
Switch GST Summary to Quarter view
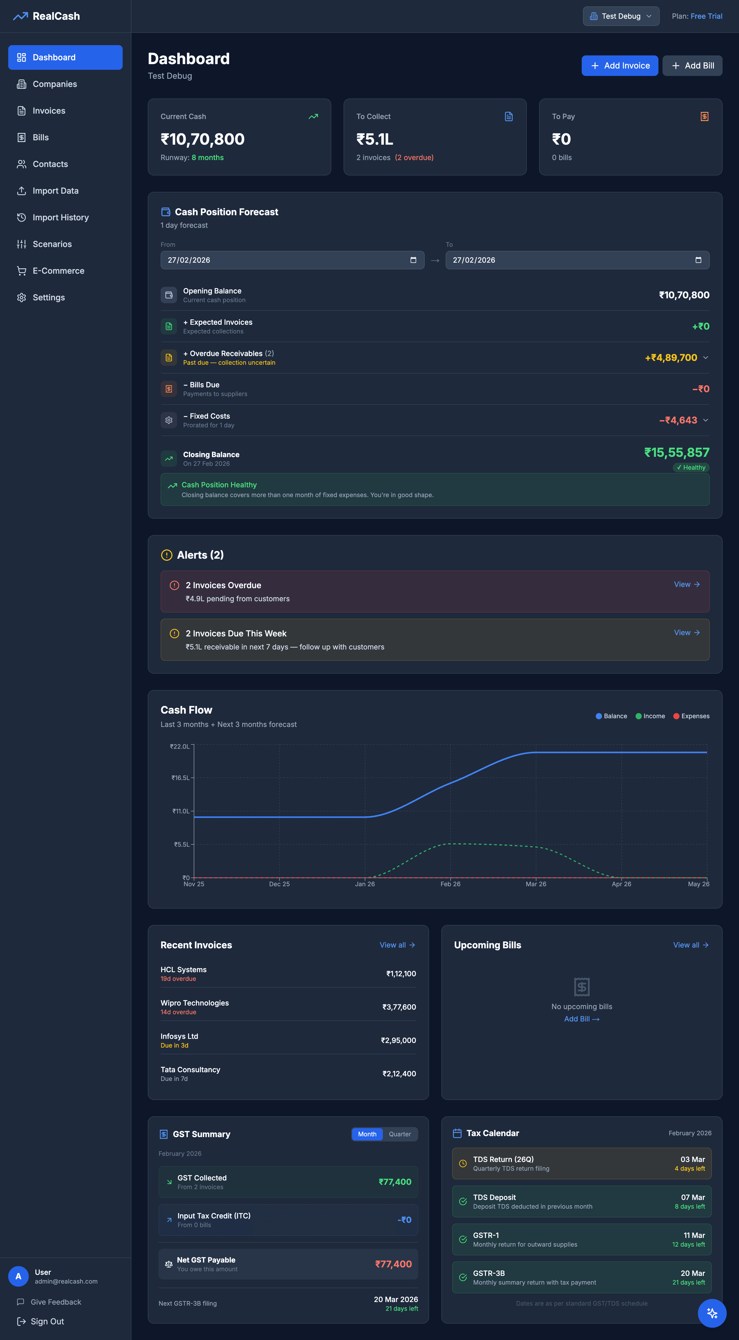click(x=400, y=1134)
